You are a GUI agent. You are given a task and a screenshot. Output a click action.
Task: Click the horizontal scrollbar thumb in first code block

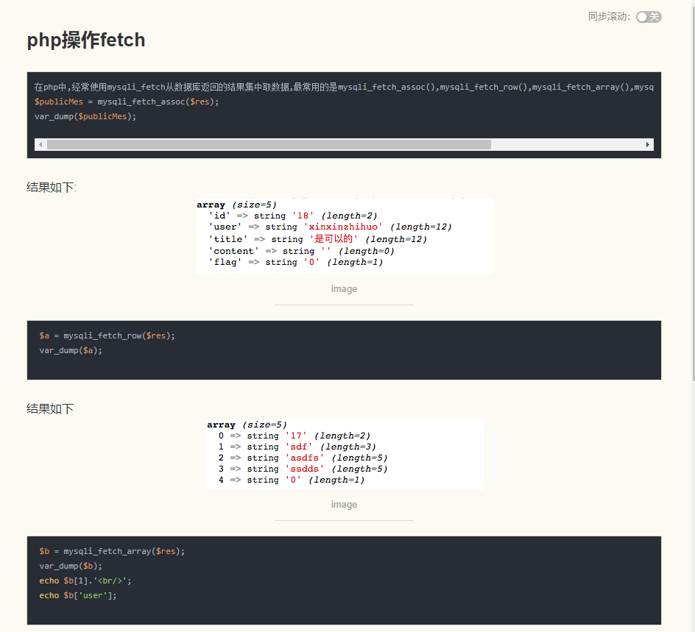tap(269, 144)
